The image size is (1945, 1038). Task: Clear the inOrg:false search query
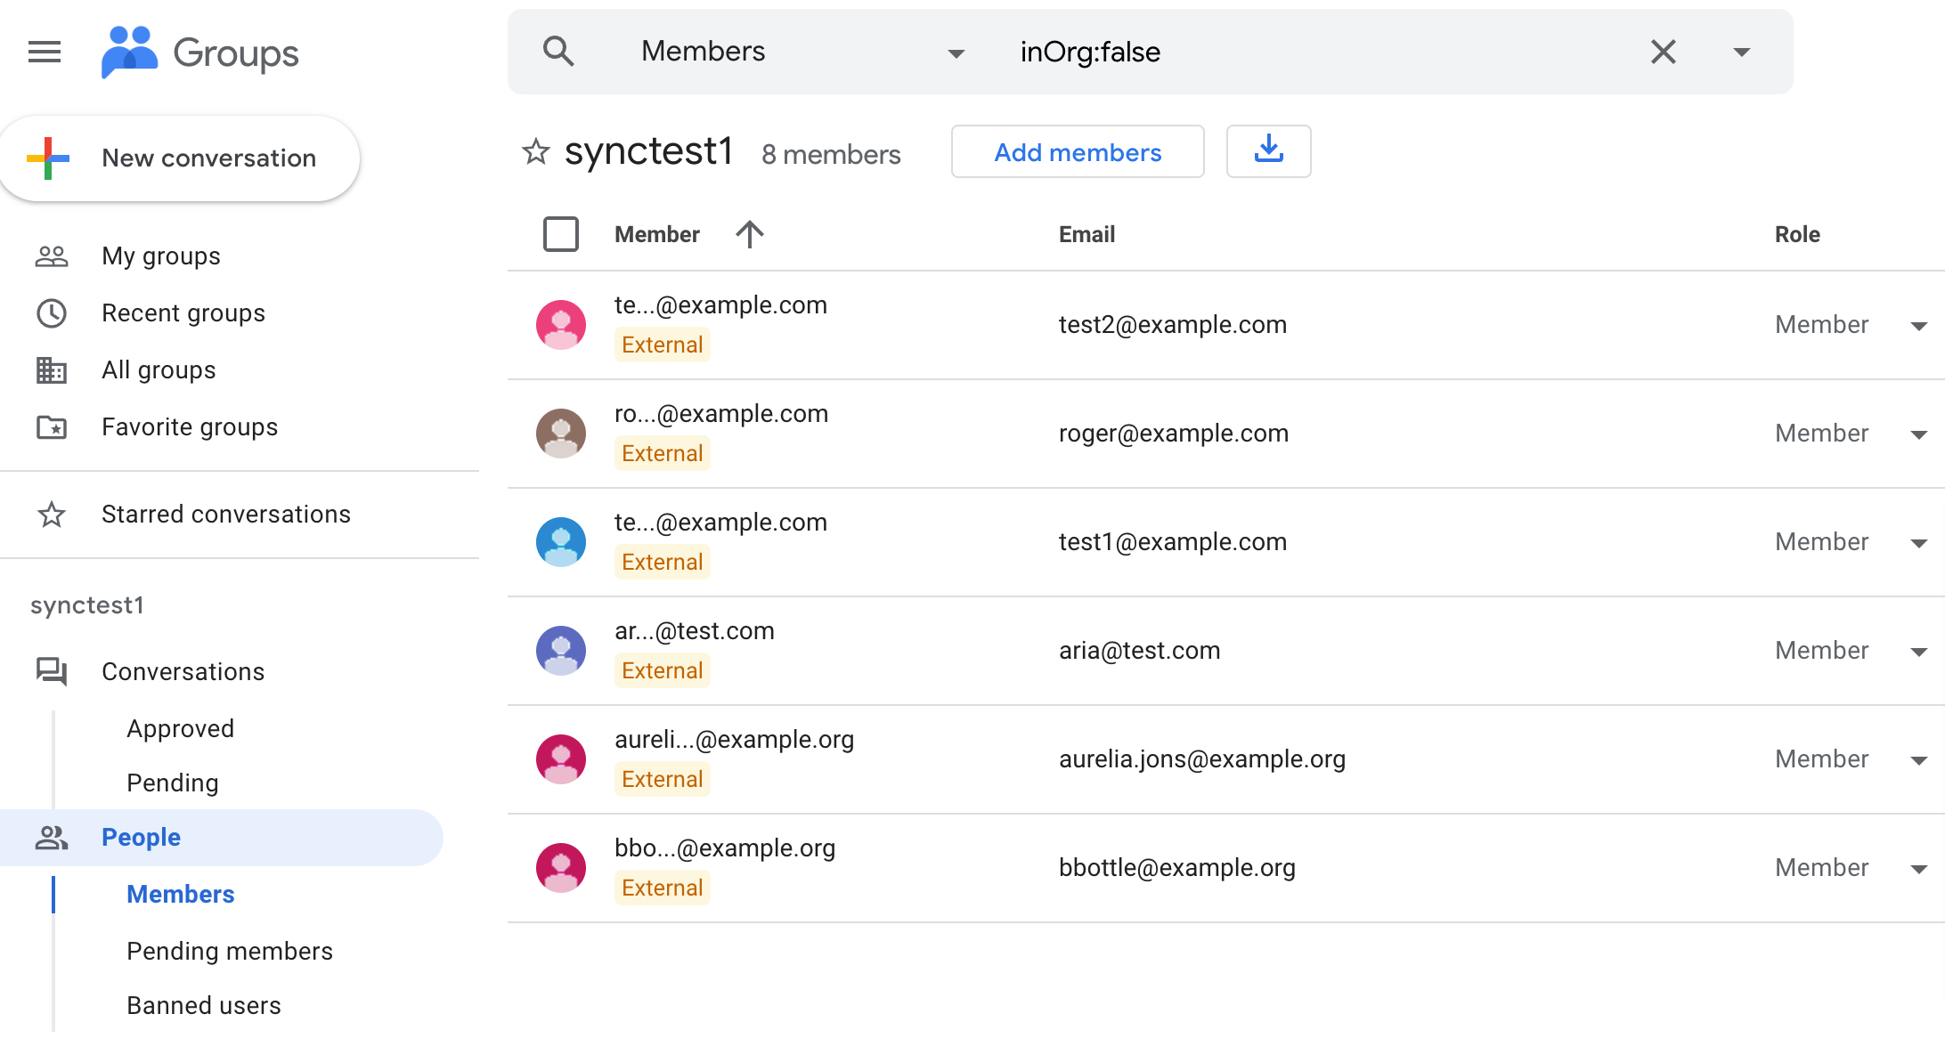[1663, 52]
